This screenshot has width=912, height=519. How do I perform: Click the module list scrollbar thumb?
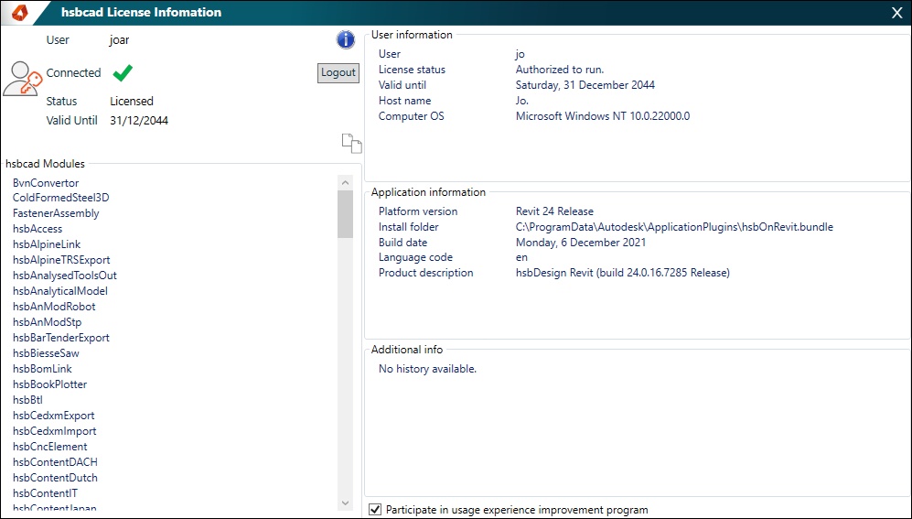coord(345,214)
